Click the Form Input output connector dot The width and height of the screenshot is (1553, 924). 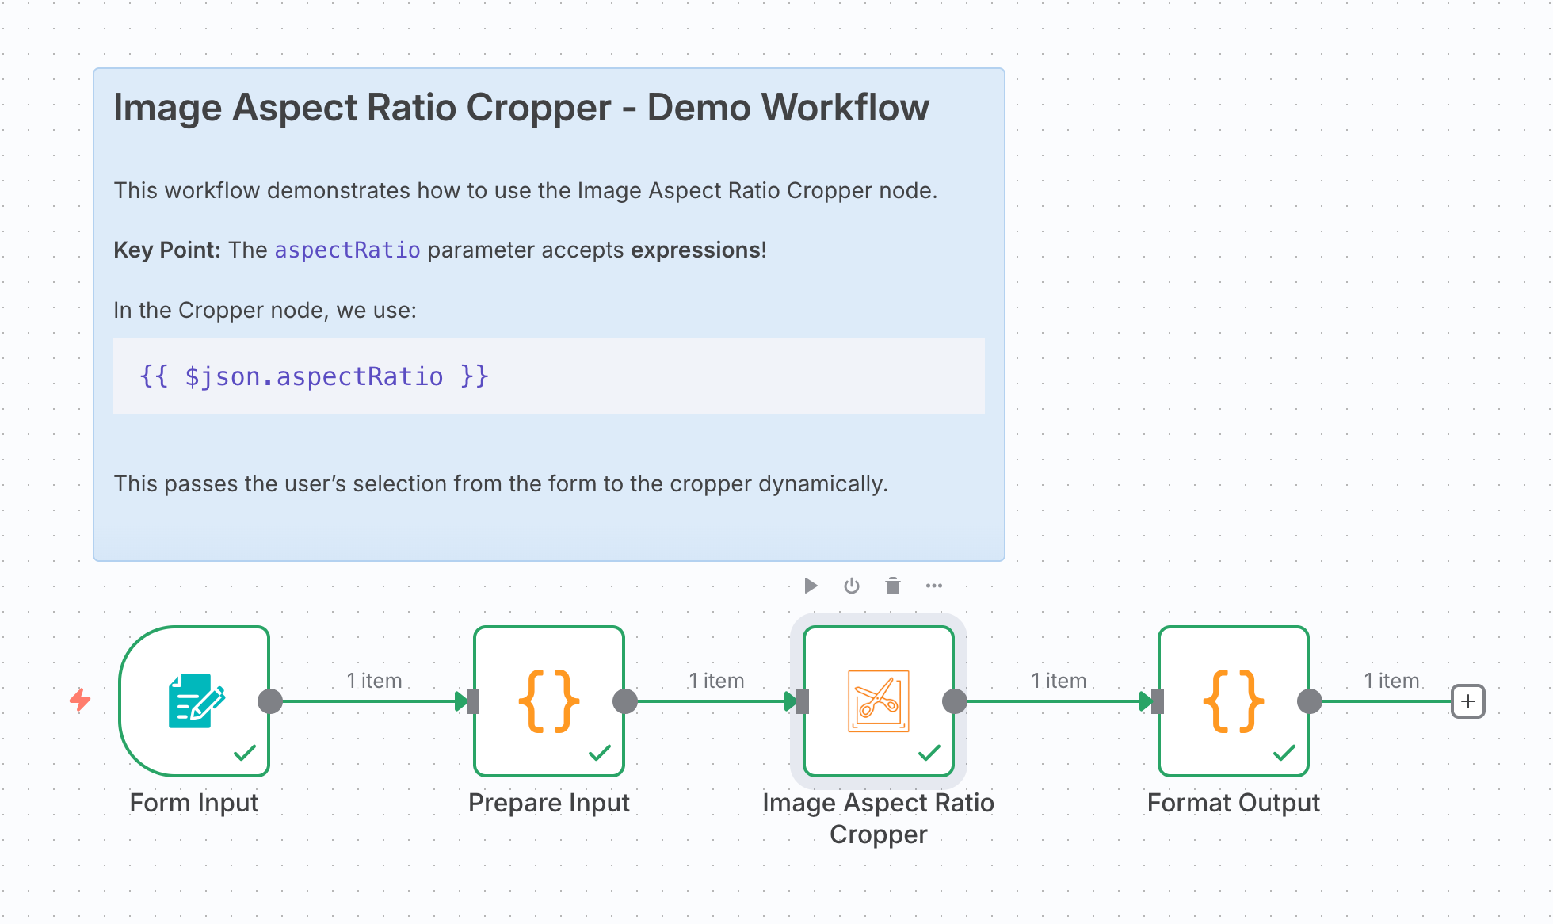click(x=270, y=701)
